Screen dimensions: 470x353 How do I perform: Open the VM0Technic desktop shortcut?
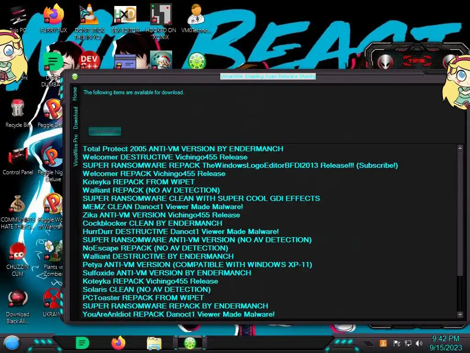tap(196, 18)
